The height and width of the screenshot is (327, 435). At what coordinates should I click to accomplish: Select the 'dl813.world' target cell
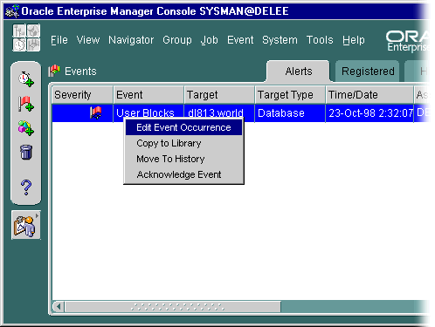coord(219,113)
